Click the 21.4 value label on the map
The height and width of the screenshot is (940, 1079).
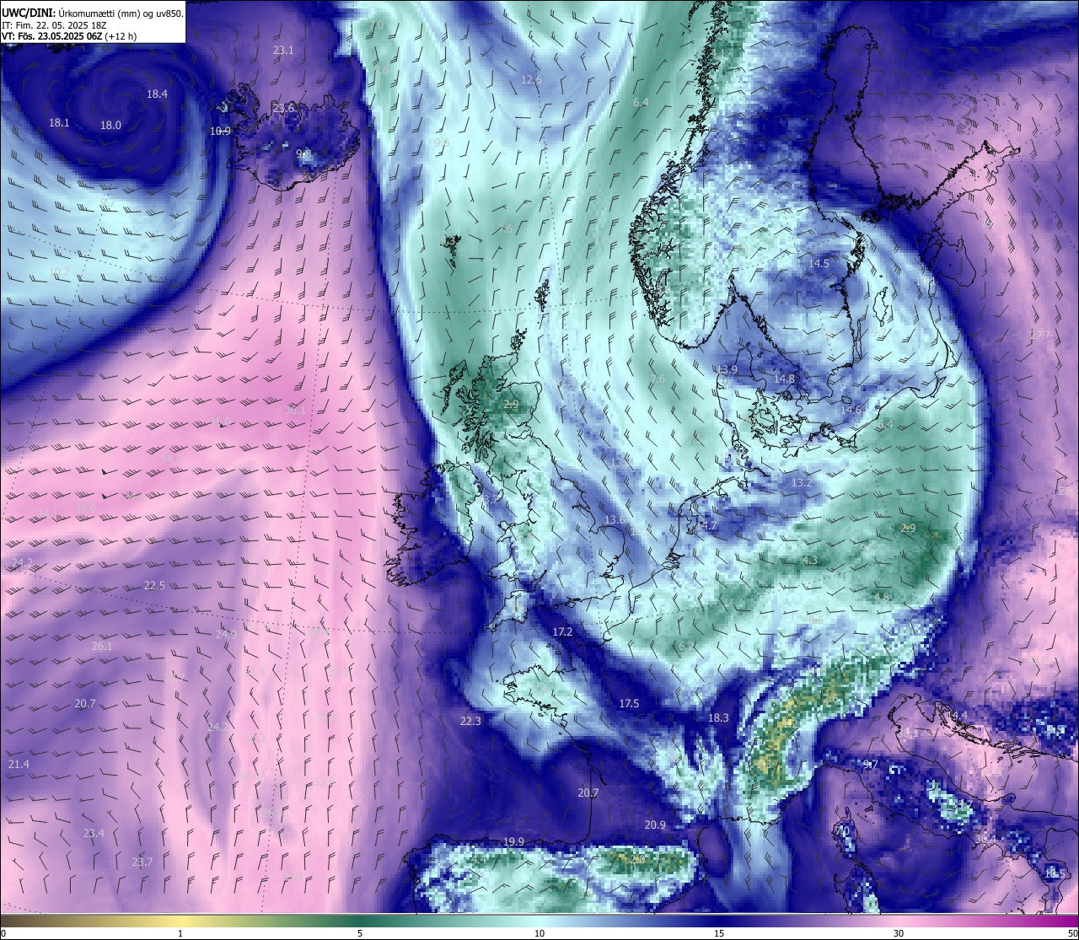19,765
